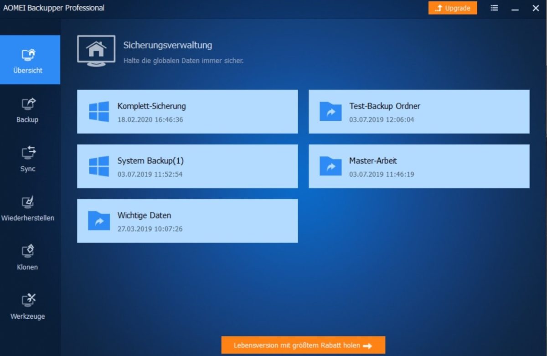Open the Komplett-Sicherung backup entry
This screenshot has width=547, height=356.
point(187,111)
